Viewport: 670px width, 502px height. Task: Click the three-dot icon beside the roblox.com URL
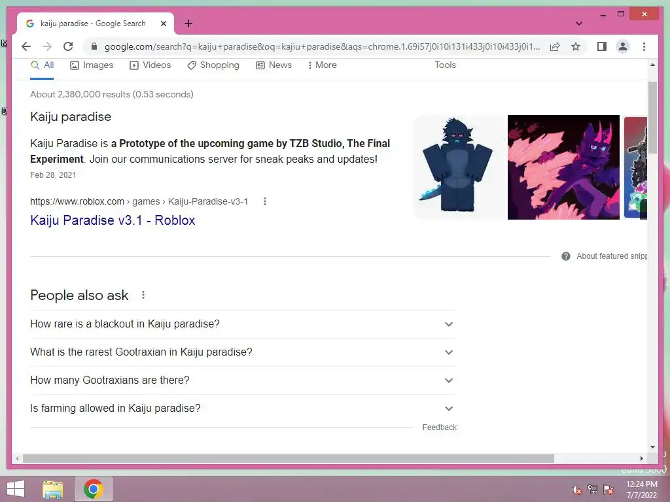[265, 201]
